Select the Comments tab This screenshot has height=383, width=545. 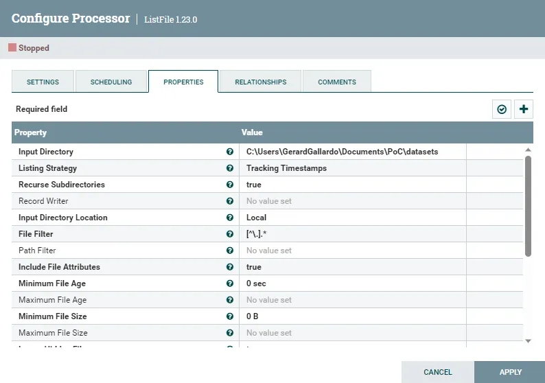336,82
